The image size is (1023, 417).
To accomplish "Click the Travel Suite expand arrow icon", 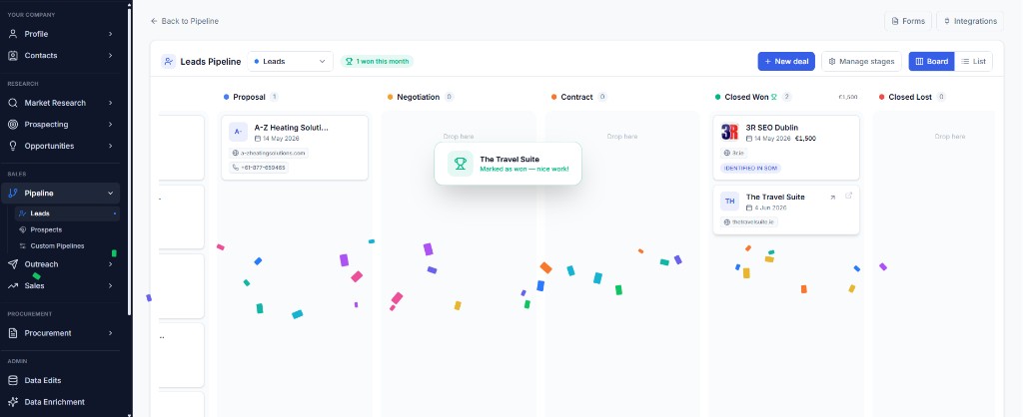I will pos(832,197).
